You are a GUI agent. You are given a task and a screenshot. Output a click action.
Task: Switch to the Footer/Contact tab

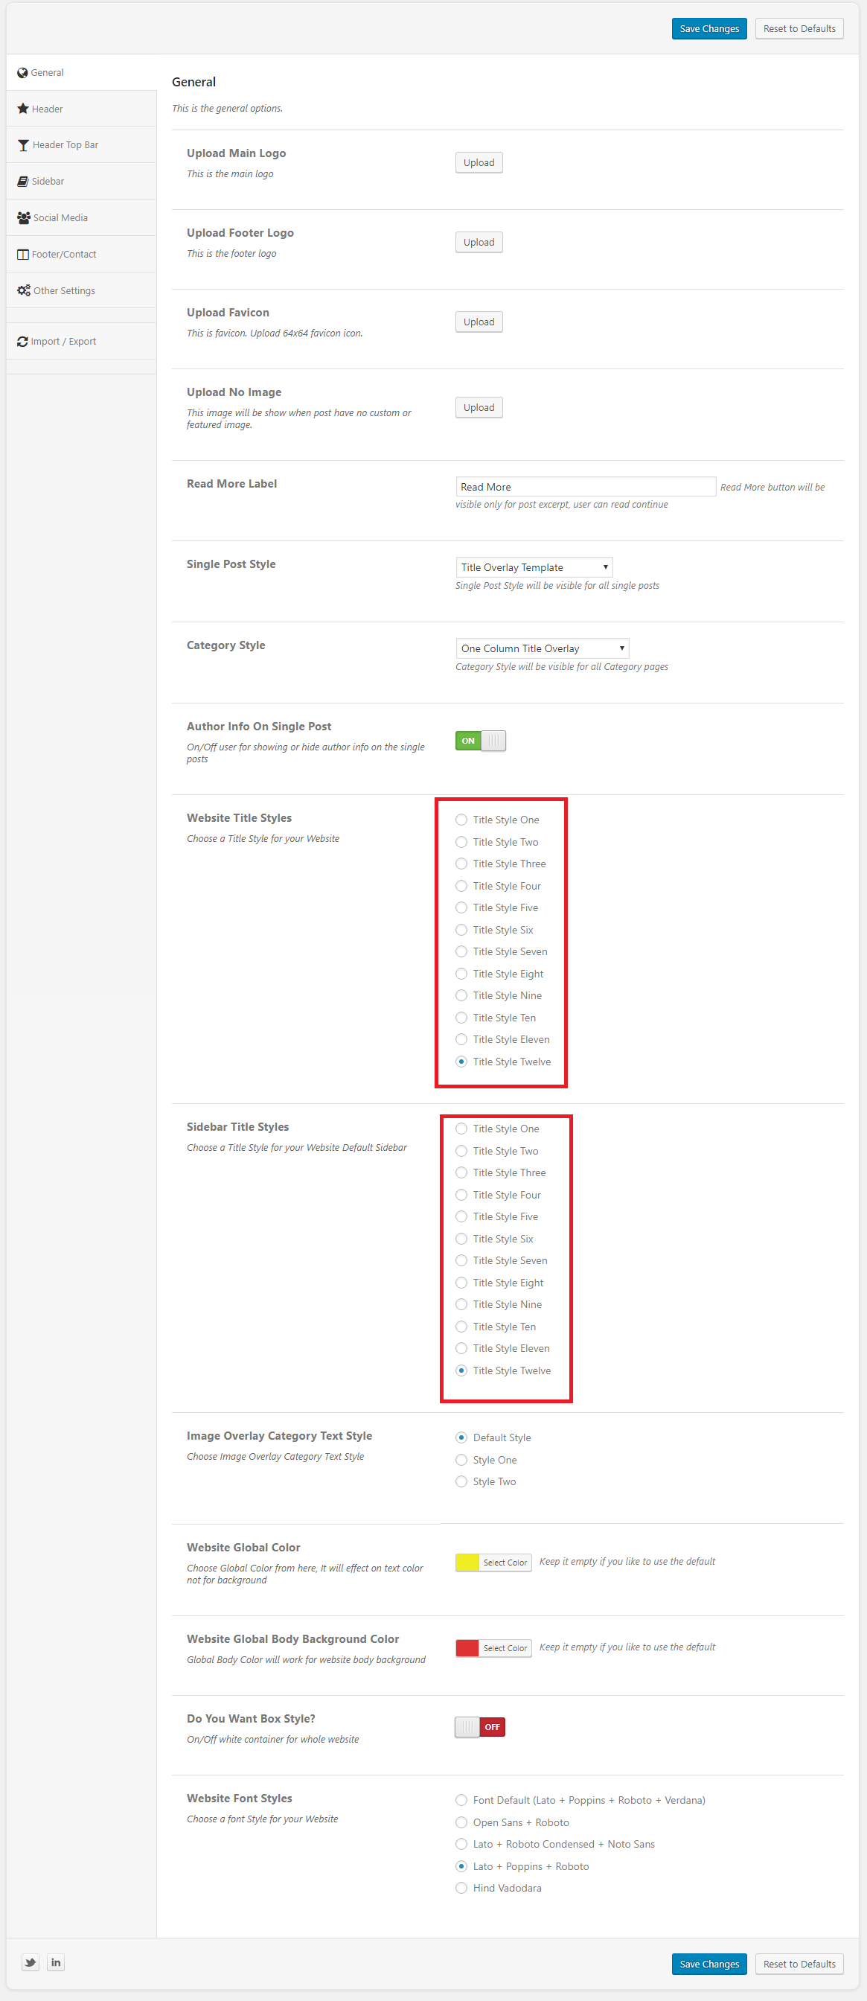click(64, 255)
